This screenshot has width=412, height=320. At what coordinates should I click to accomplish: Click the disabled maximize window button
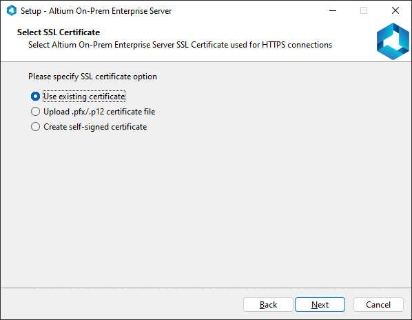[364, 11]
